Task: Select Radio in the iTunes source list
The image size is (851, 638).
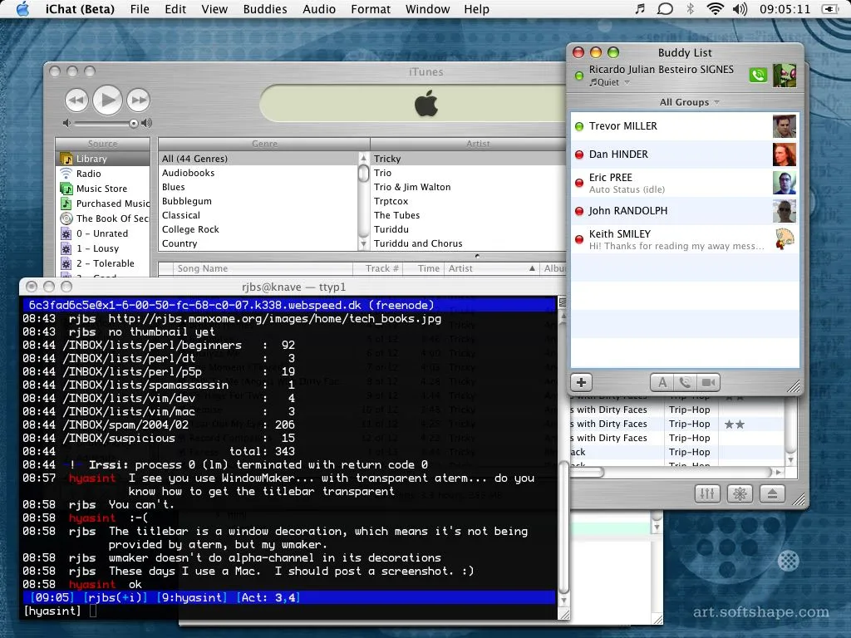Action: [x=102, y=174]
